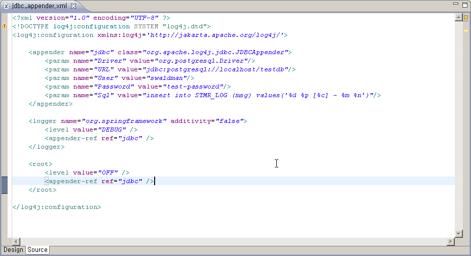Click the vertical scrollbar down arrow

(458, 233)
